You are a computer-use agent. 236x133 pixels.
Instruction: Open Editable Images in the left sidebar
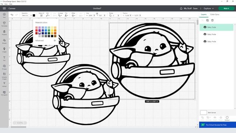pyautogui.click(x=4, y=76)
